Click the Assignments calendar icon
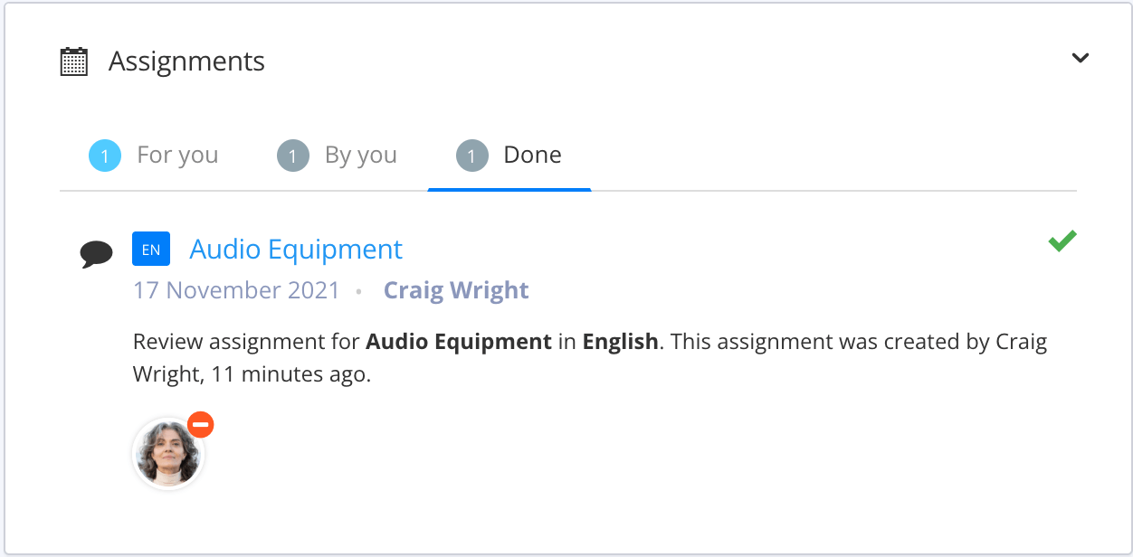The width and height of the screenshot is (1133, 557). pos(71,61)
